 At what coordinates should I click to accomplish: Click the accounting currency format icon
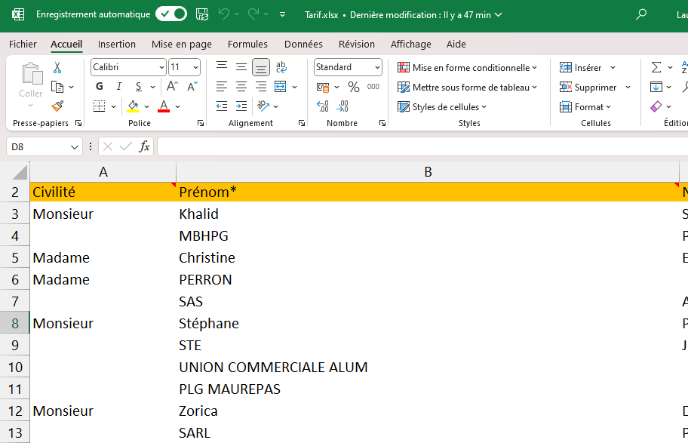coord(323,87)
